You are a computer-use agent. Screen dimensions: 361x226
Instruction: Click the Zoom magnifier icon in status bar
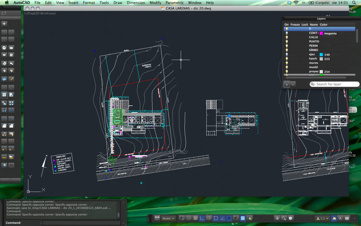pos(284,218)
